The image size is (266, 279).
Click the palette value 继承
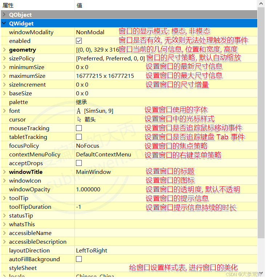pyautogui.click(x=81, y=102)
